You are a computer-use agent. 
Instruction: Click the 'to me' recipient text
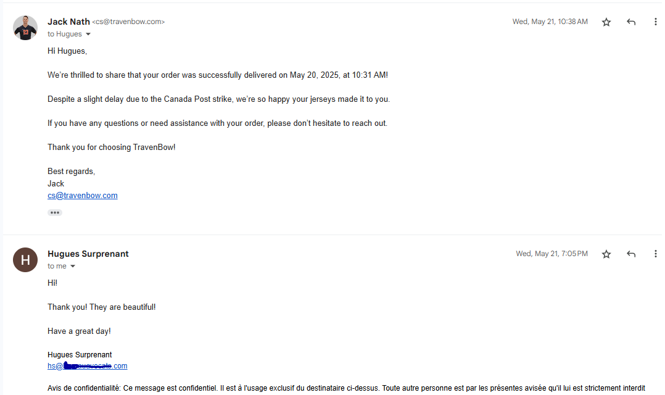point(57,266)
